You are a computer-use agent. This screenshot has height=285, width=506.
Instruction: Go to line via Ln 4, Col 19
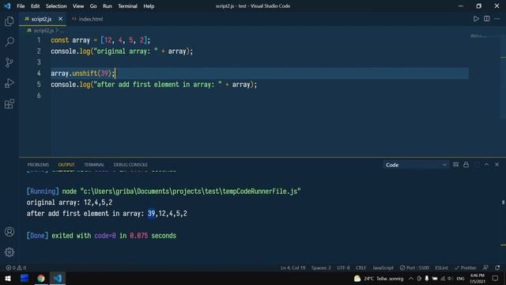pyautogui.click(x=293, y=268)
